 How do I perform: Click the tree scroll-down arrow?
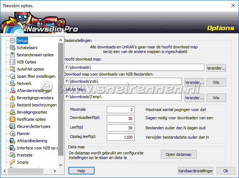pyautogui.click(x=61, y=165)
